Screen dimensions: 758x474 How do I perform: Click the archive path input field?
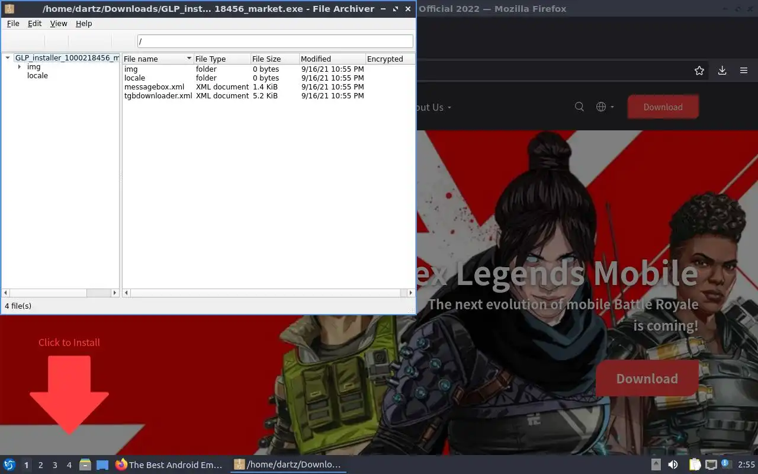275,41
